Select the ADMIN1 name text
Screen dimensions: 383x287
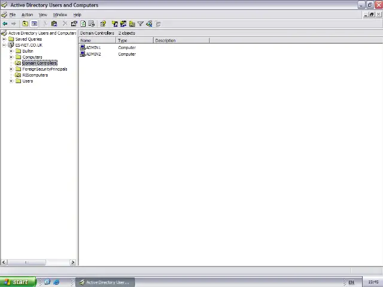tap(93, 48)
